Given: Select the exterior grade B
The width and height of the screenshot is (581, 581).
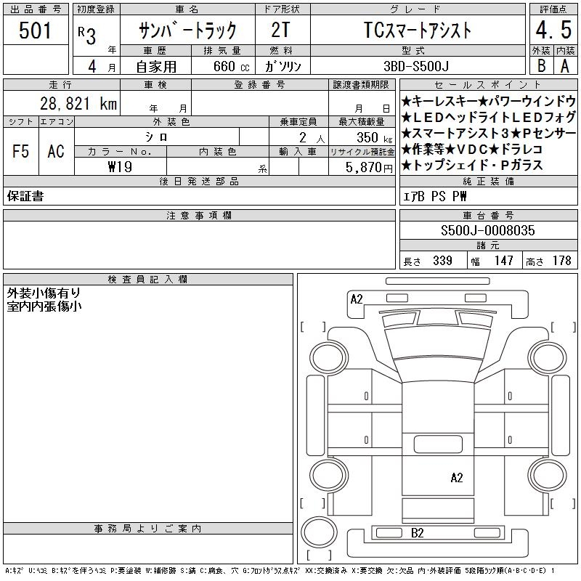Looking at the screenshot, I should pyautogui.click(x=541, y=65).
